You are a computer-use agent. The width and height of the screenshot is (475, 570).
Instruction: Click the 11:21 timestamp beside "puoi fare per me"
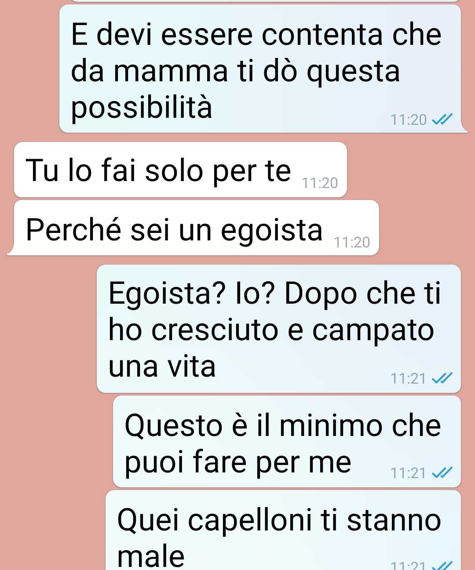408,473
